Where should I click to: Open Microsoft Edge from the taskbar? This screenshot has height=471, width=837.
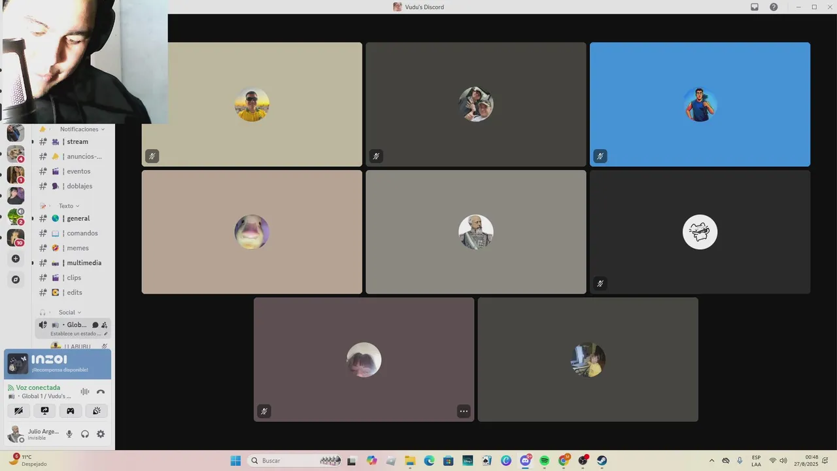[429, 461]
